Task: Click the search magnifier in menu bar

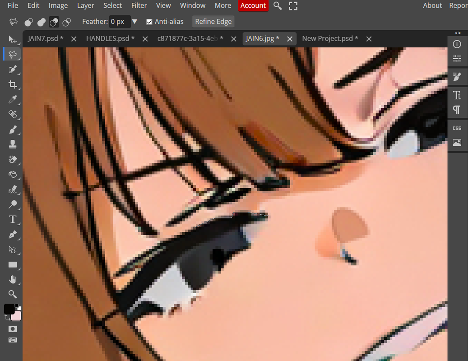Action: tap(278, 6)
